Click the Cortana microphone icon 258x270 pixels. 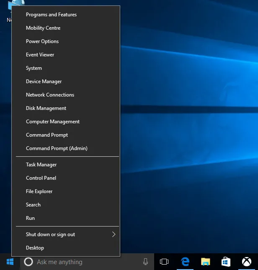[145, 262]
